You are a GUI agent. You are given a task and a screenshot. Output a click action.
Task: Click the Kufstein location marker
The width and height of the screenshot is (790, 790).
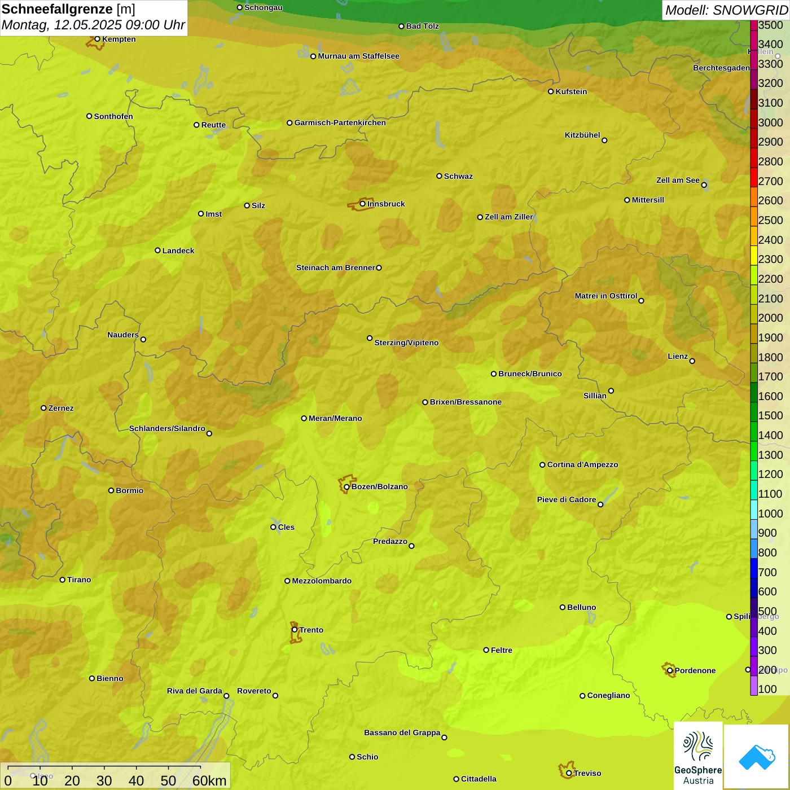coord(551,91)
